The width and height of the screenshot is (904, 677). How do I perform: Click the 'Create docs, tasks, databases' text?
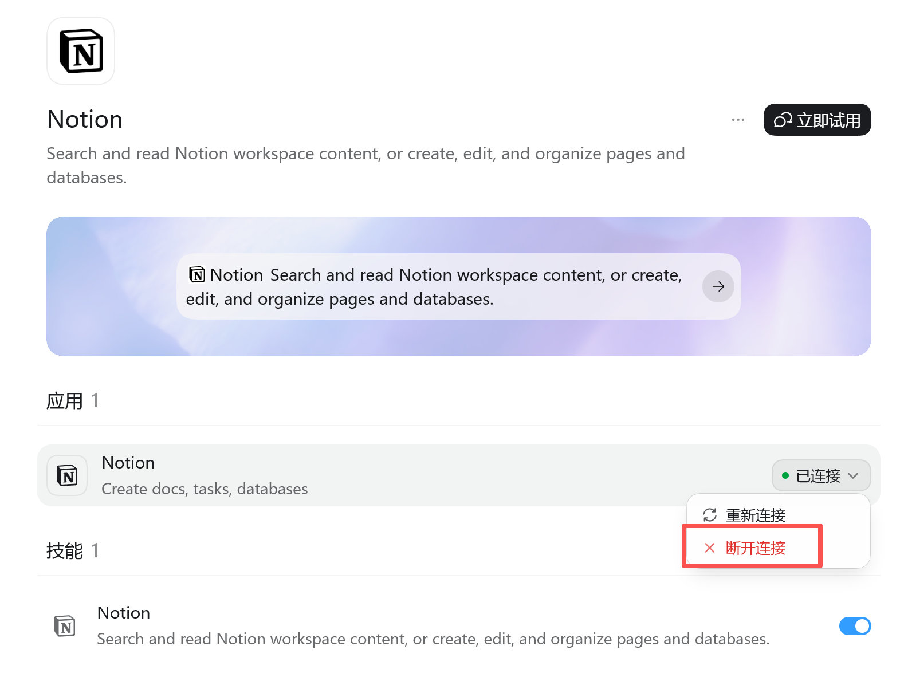pos(205,489)
